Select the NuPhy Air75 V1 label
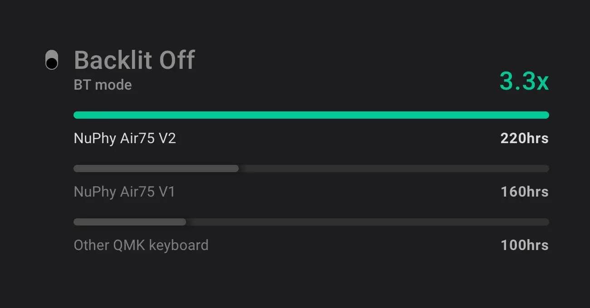 124,192
